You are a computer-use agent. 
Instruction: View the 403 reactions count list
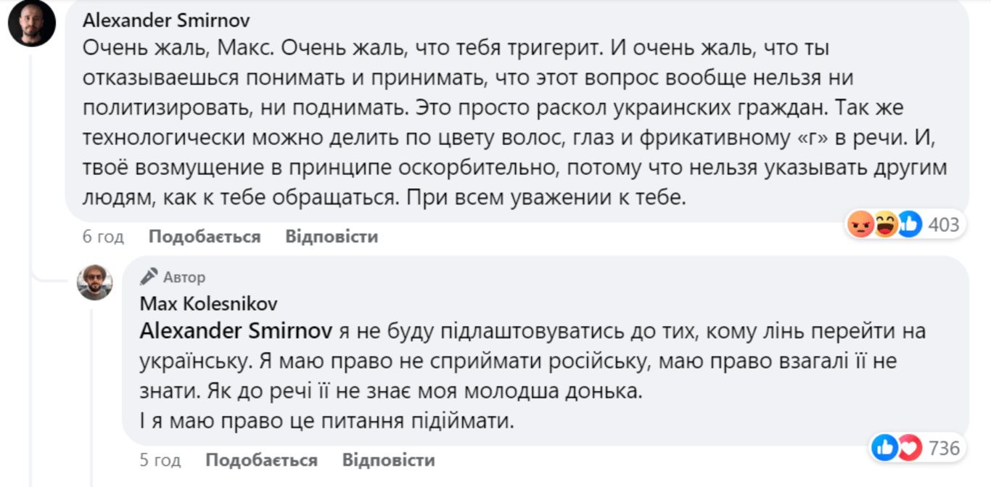click(944, 225)
